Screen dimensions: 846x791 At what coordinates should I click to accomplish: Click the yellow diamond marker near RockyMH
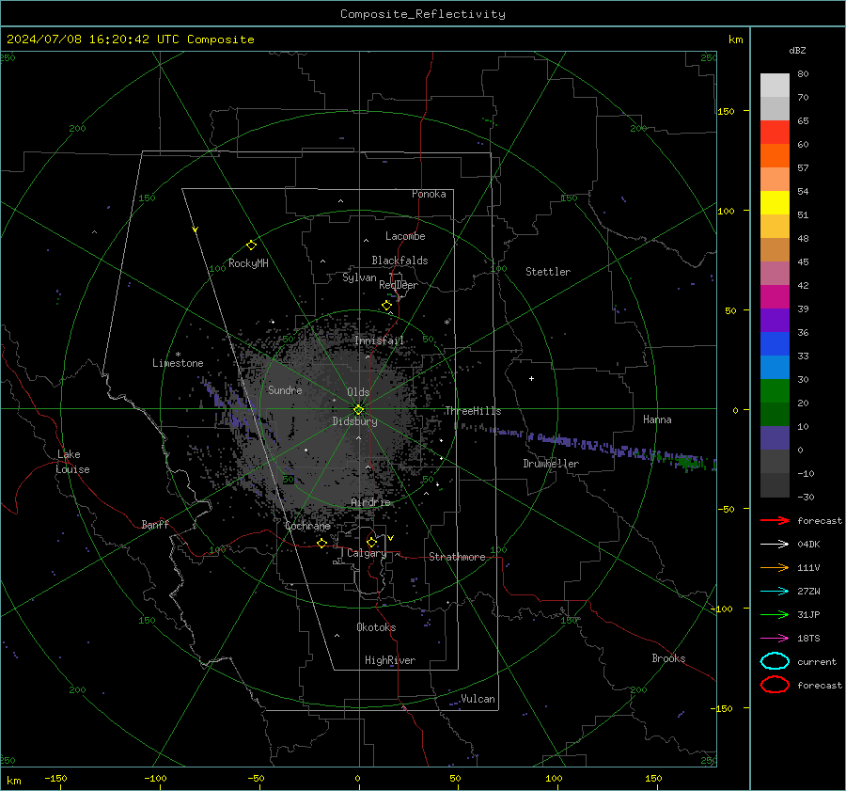point(251,245)
